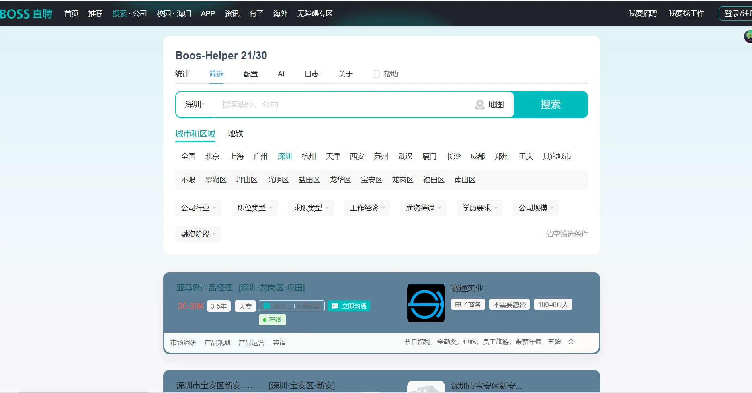Open the 日志 log tab
Screen dimensions: 752x393
311,74
